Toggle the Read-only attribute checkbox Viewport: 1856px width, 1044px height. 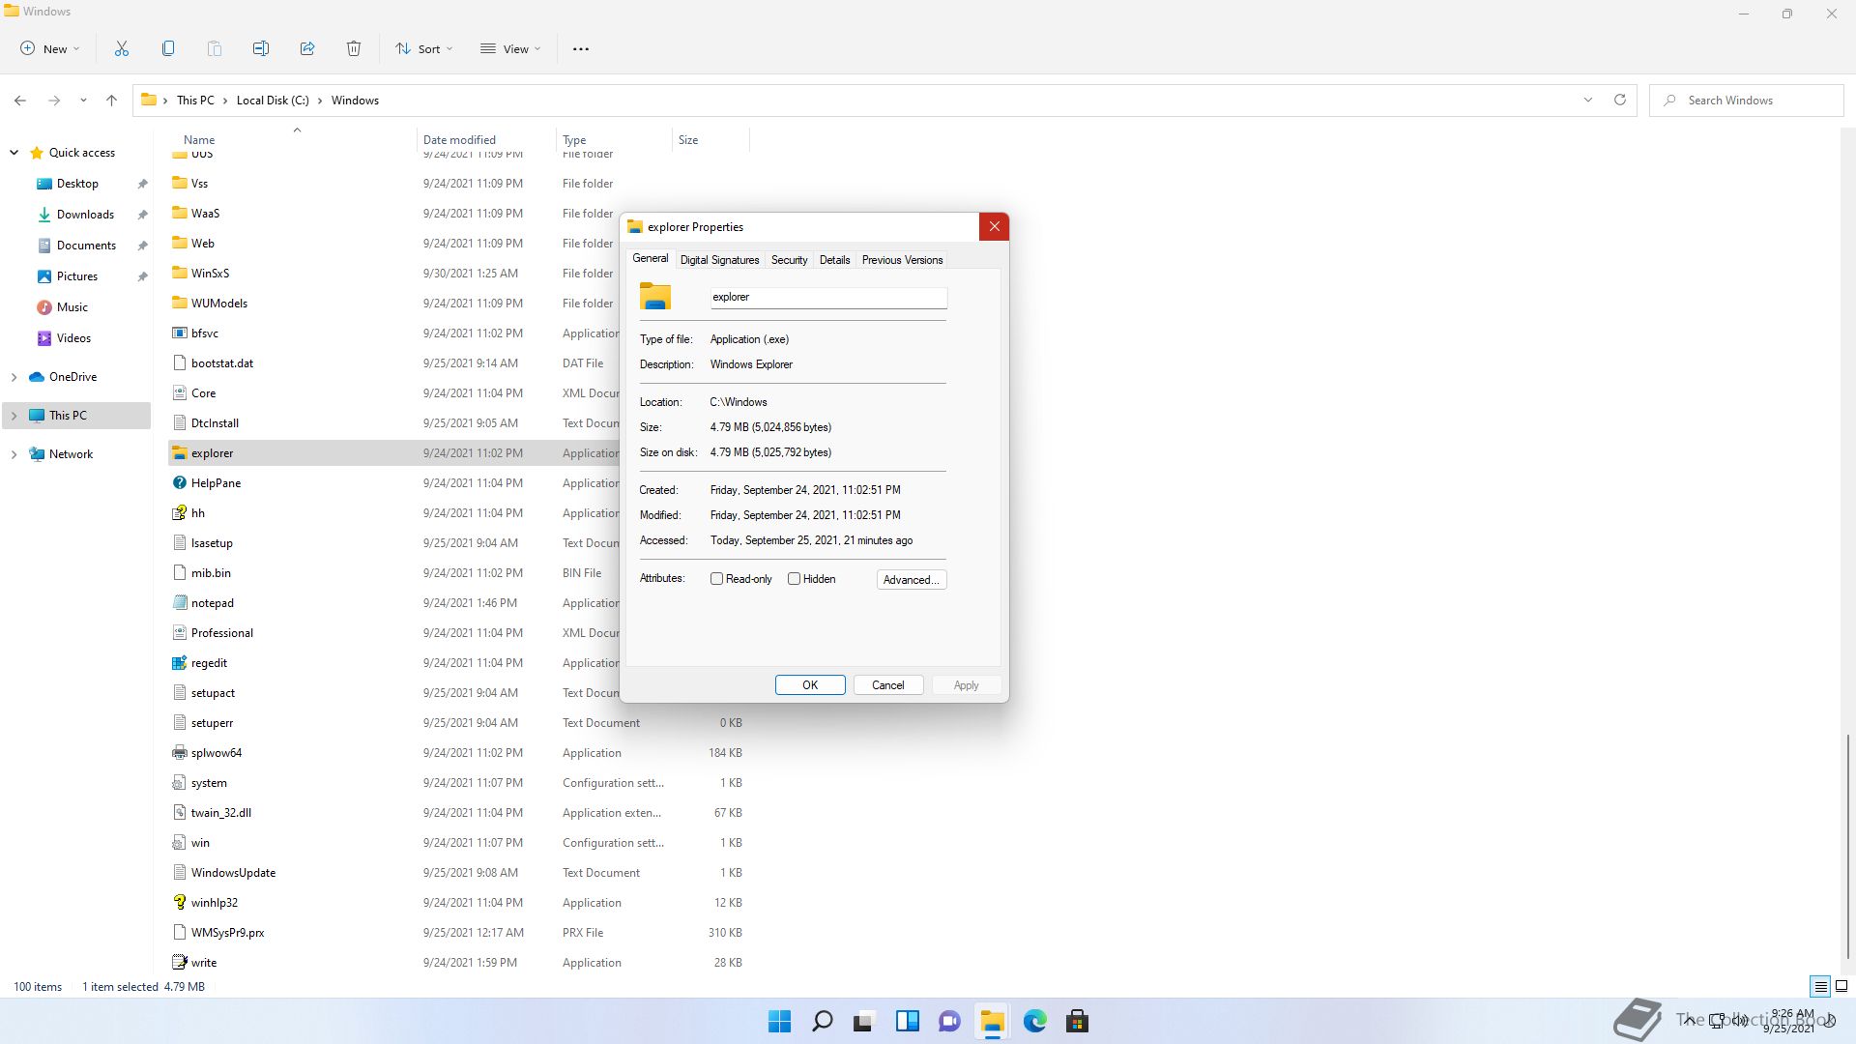pos(716,579)
